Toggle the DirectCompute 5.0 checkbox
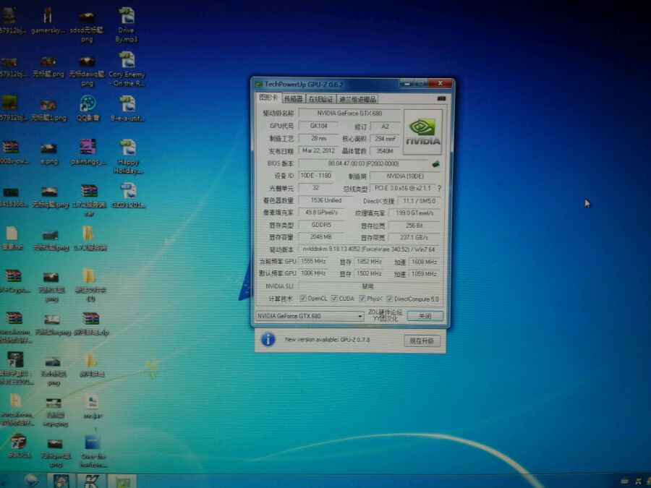This screenshot has height=488, width=651. (x=389, y=299)
